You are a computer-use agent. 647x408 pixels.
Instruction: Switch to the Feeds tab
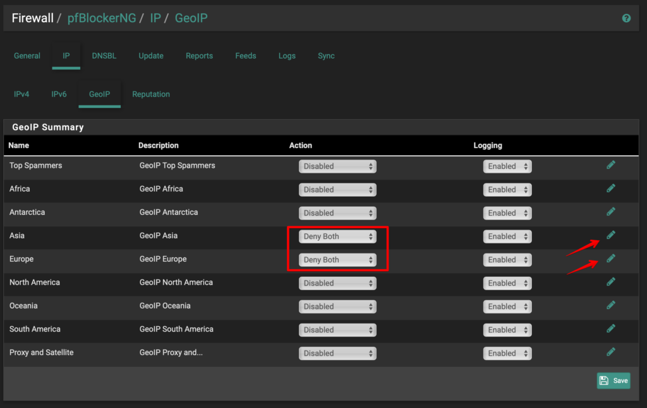tap(246, 56)
